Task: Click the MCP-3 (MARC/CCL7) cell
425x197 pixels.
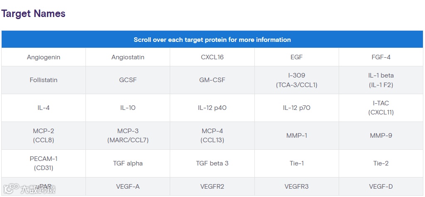Action: 128,136
